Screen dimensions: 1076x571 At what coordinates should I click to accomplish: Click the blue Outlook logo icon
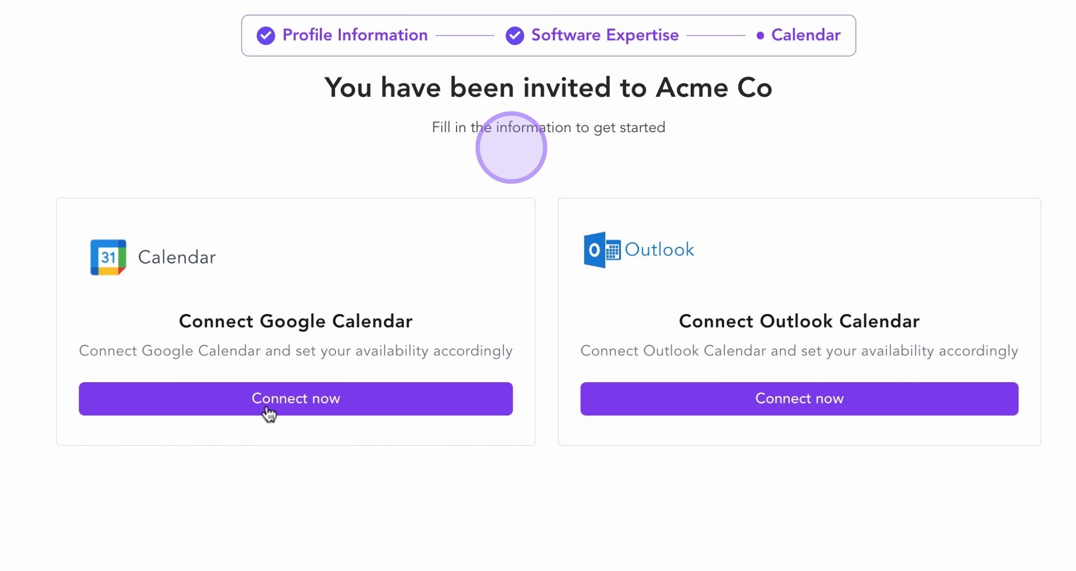(x=601, y=250)
